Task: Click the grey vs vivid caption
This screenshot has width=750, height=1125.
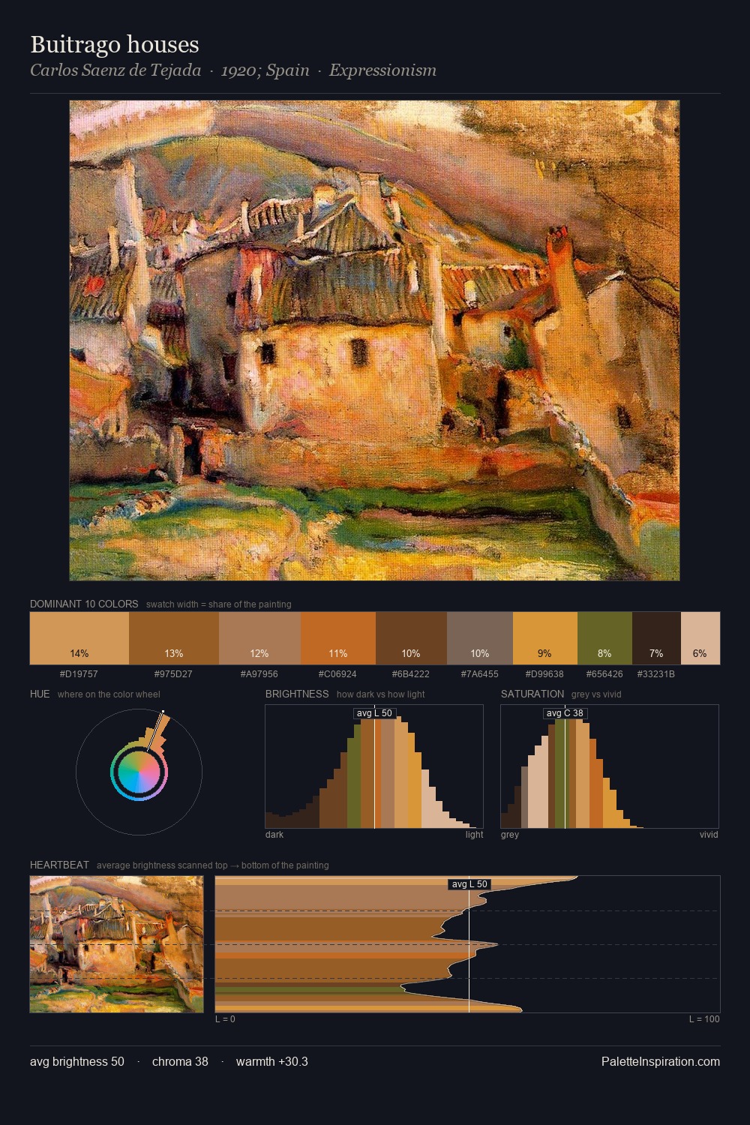Action: point(596,694)
